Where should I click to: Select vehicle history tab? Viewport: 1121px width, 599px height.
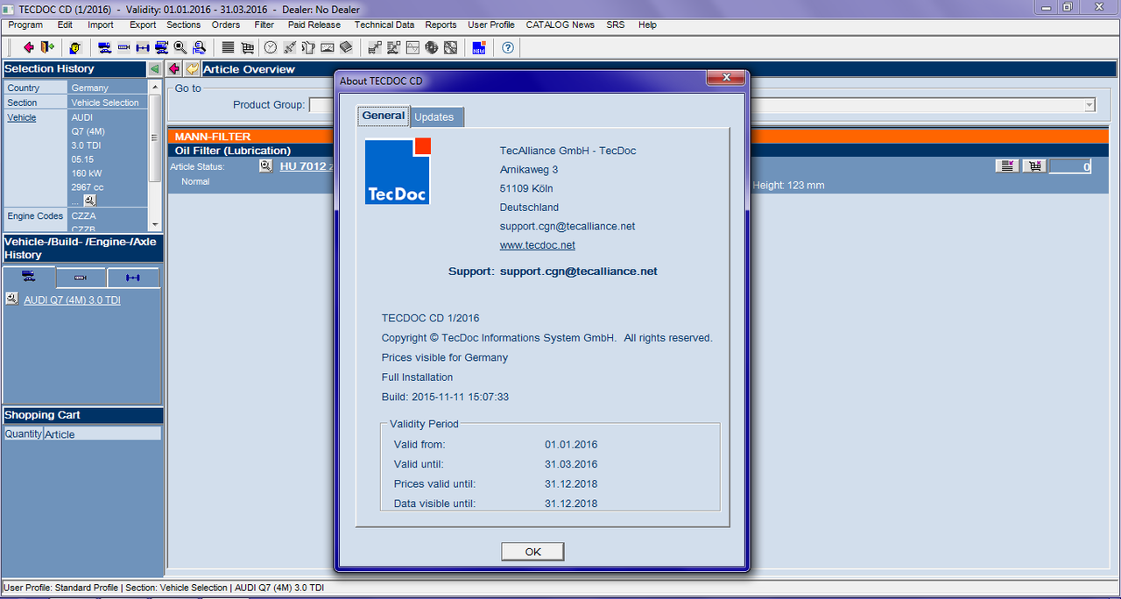29,278
